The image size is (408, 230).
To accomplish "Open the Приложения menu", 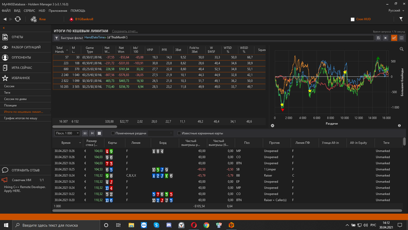I will (x=58, y=11).
